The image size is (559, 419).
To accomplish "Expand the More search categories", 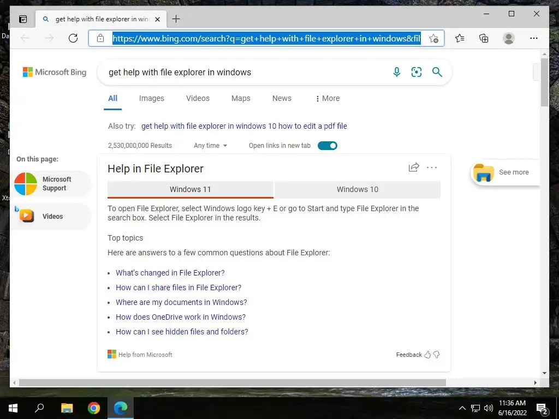I will pyautogui.click(x=328, y=98).
